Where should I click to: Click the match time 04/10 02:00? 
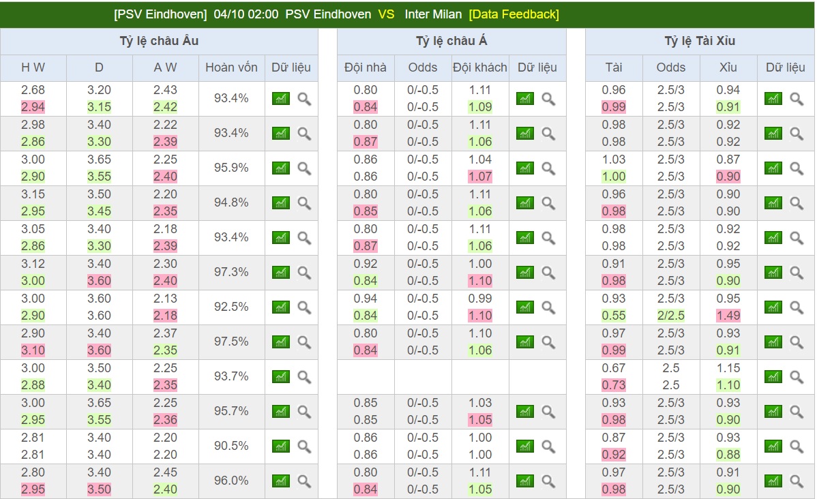[246, 14]
